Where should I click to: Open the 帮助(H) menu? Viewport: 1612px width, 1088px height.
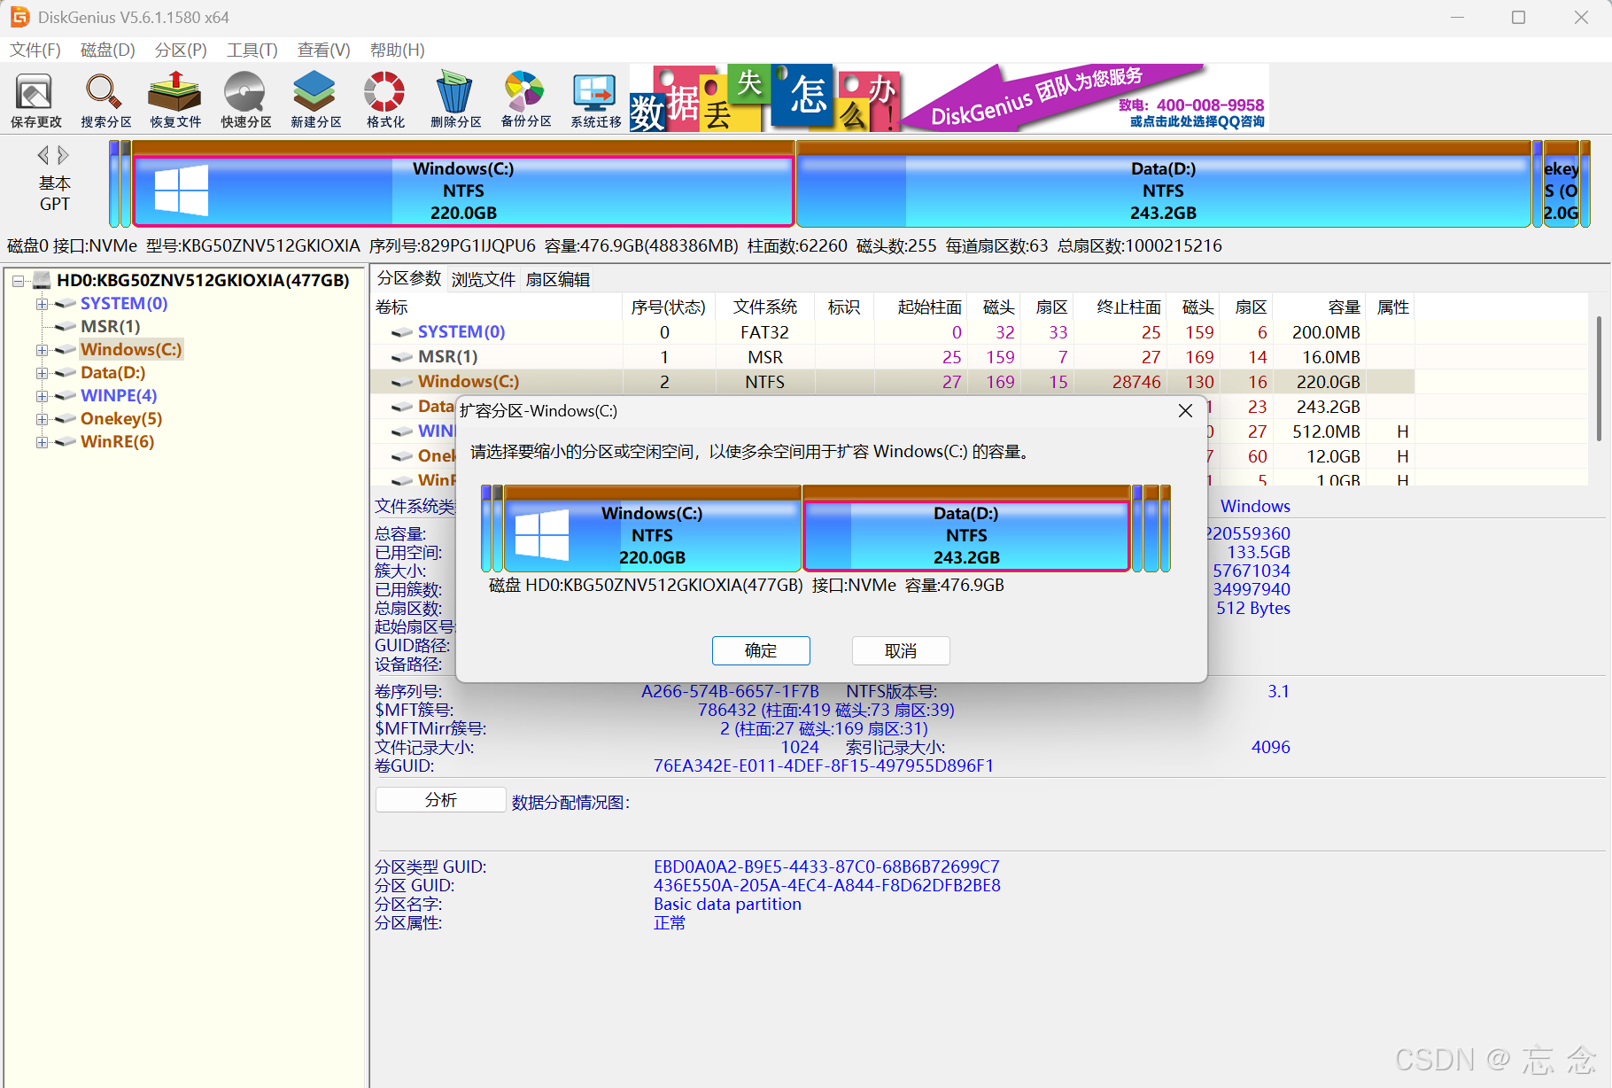click(397, 50)
